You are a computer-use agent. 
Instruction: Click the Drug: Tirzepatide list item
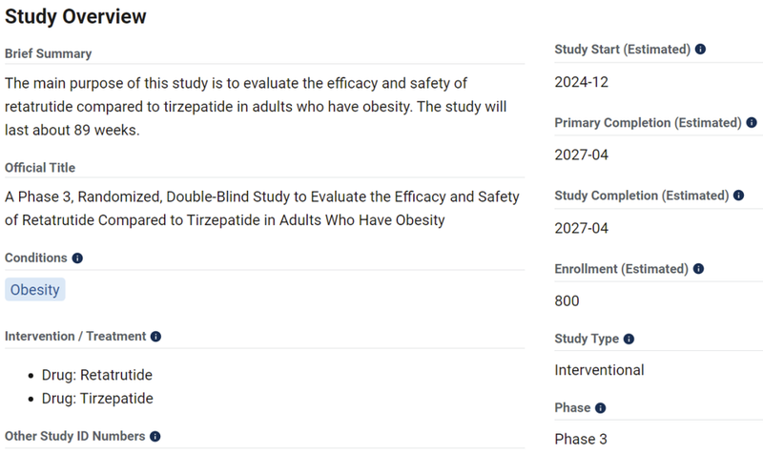pyautogui.click(x=96, y=398)
